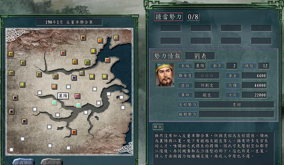Select the first empty 擔當勢力 slot

(171, 28)
